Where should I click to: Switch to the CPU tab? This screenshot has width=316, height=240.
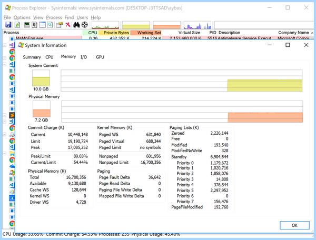[50, 57]
